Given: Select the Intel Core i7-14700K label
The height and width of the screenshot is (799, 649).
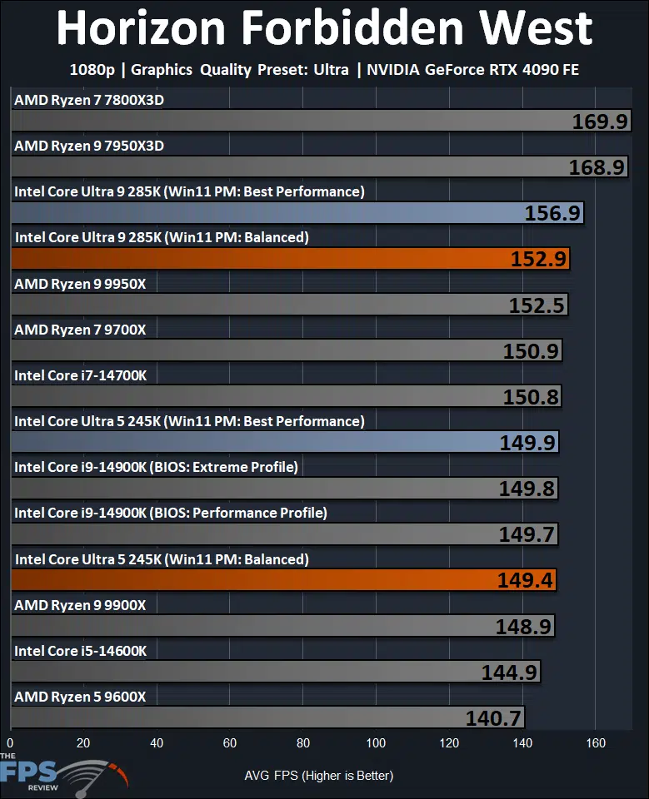Looking at the screenshot, I should coord(81,375).
